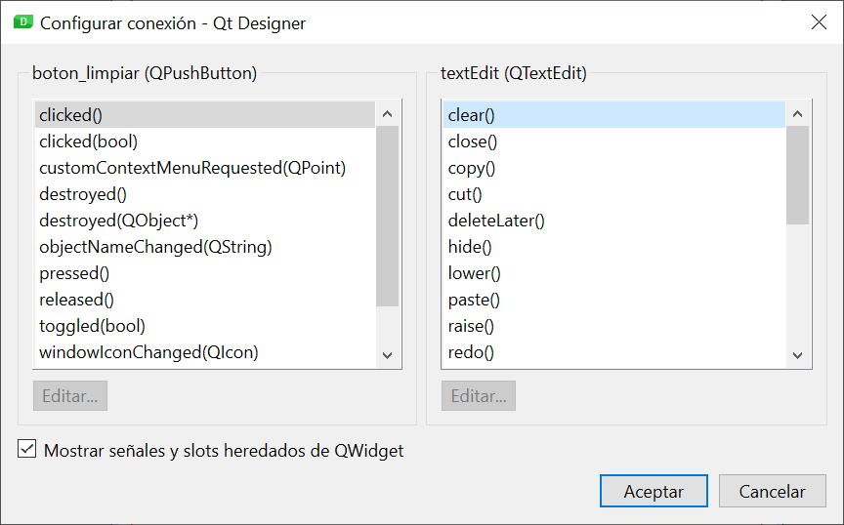Select the hide() slot
The height and width of the screenshot is (525, 844).
[x=614, y=246]
